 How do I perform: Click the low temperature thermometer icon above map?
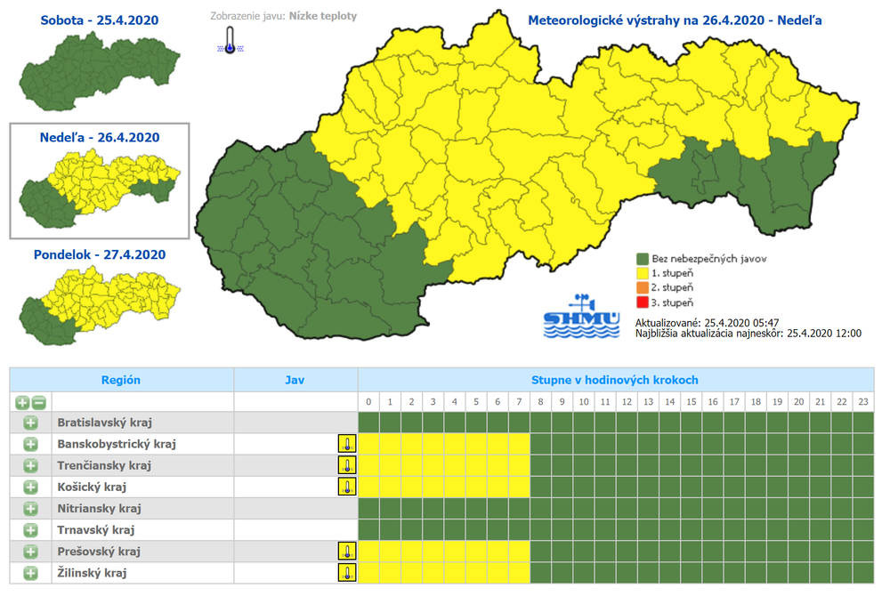coord(231,40)
